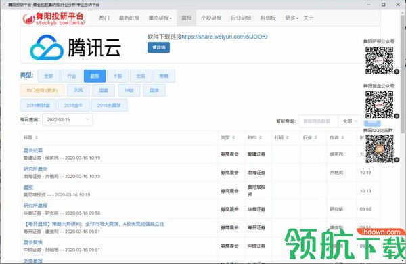Viewport: 406px width, 264px height.
Task: Close the 舞阳研报公众号 QR code
Action: click(397, 72)
